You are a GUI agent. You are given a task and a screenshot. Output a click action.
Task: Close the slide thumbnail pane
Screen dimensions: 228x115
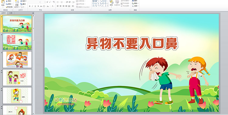[x=33, y=13]
